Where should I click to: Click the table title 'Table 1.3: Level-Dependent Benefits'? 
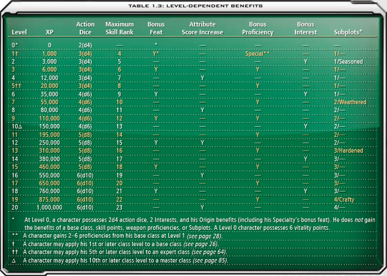pyautogui.click(x=195, y=6)
